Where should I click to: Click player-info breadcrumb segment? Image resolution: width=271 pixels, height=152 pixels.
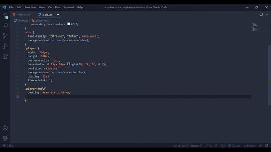tap(42, 21)
